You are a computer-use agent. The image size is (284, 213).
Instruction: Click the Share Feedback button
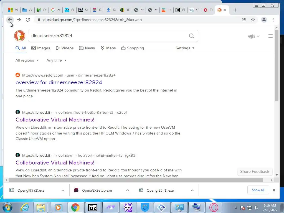(x=255, y=171)
